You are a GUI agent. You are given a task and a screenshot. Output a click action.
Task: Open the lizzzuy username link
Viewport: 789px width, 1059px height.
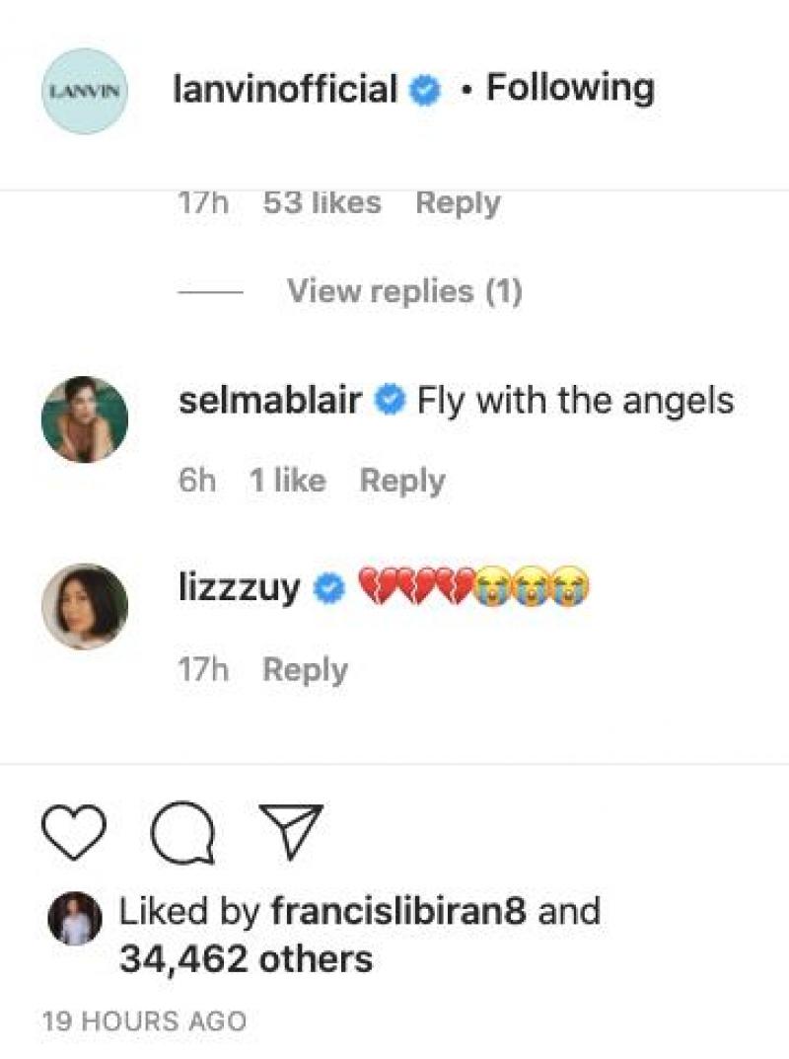(x=240, y=589)
